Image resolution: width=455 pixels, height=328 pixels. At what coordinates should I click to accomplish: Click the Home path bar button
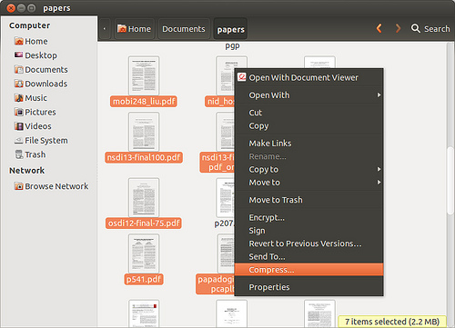tap(134, 29)
